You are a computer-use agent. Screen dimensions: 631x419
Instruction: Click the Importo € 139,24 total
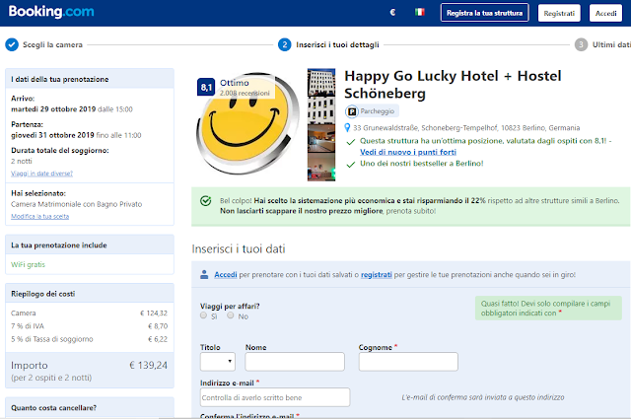[90, 365]
